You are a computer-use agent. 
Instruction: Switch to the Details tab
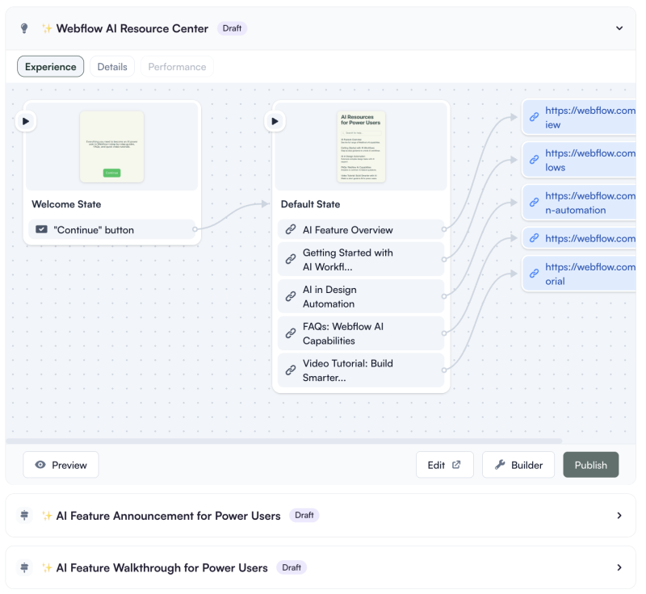point(111,66)
